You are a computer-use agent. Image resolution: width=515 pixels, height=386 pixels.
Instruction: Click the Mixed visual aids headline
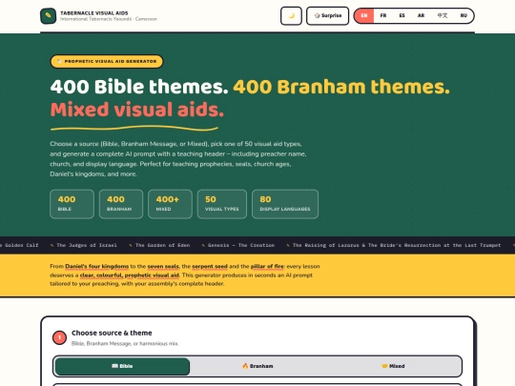[137, 110]
